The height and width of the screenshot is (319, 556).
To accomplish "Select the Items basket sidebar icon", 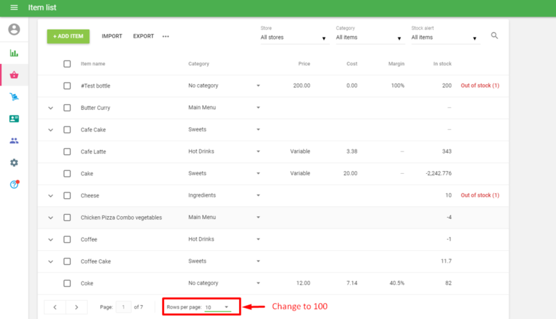I will pyautogui.click(x=14, y=75).
